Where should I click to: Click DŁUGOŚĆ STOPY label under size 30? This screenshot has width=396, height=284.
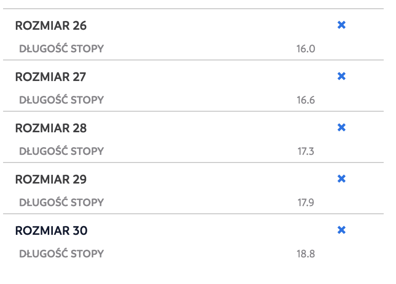[62, 253]
